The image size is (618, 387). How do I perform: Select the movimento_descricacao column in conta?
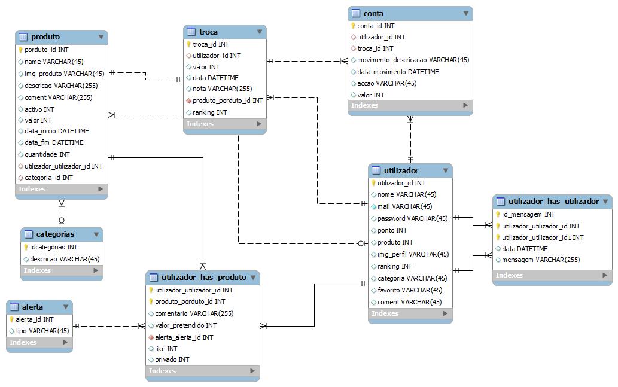click(413, 60)
